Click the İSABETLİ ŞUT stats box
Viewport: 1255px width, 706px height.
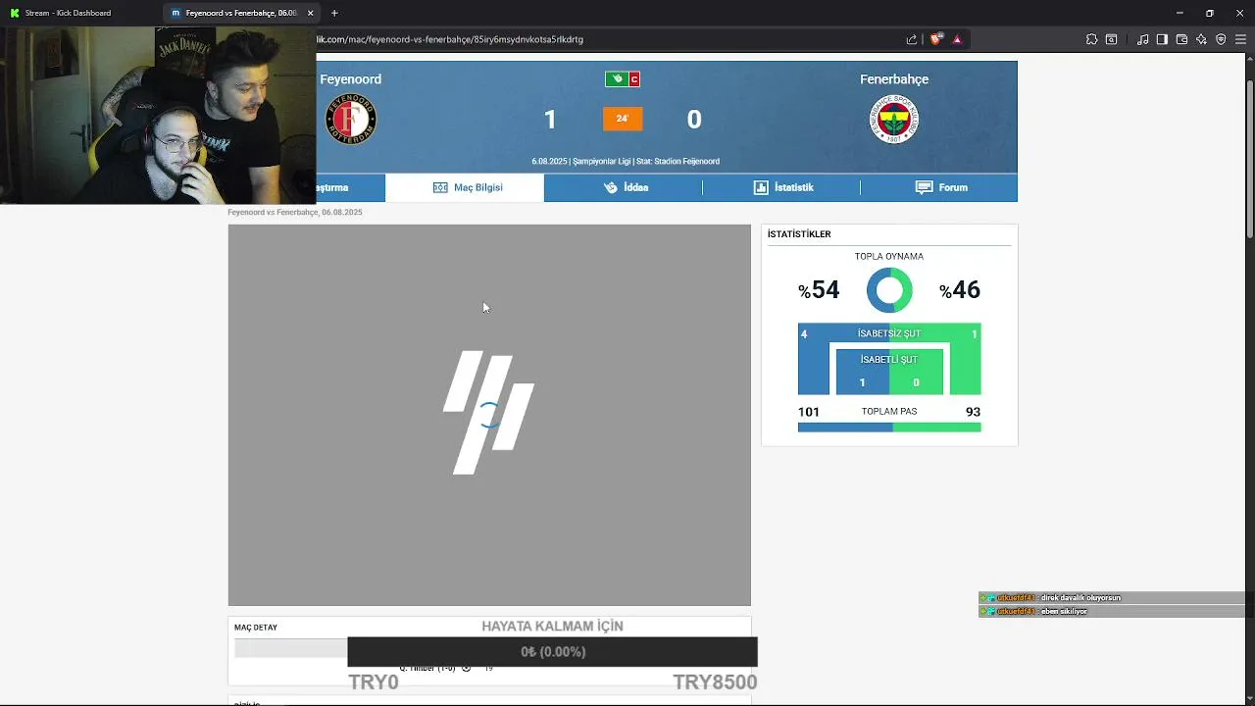pyautogui.click(x=889, y=372)
